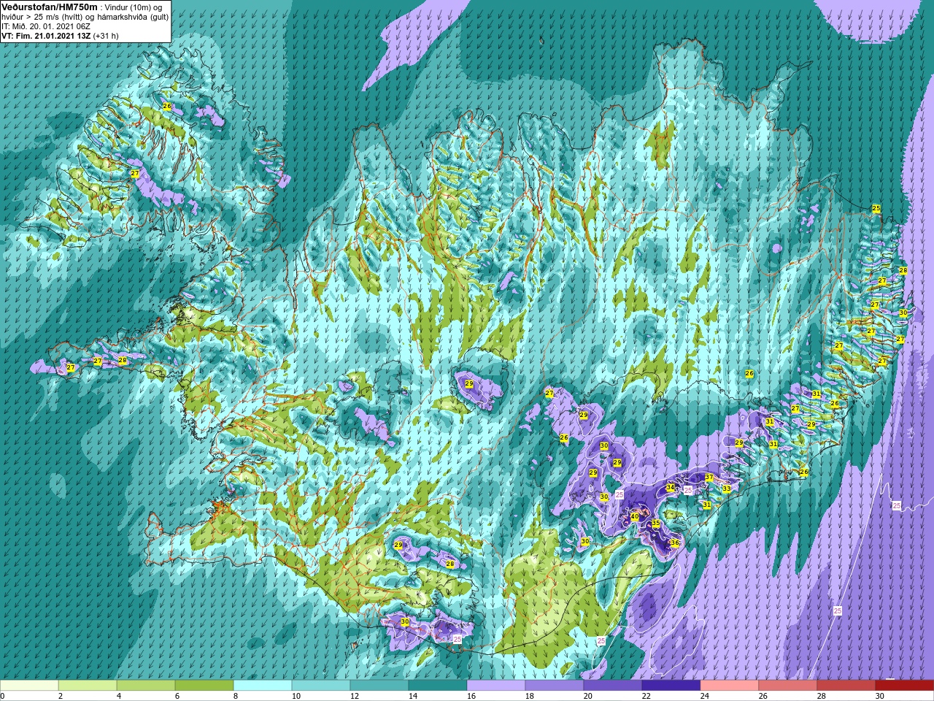The width and height of the screenshot is (934, 701).
Task: Select the 'IT: Mið. 20. 01. 2021 06Z' line
Action: [x=46, y=26]
